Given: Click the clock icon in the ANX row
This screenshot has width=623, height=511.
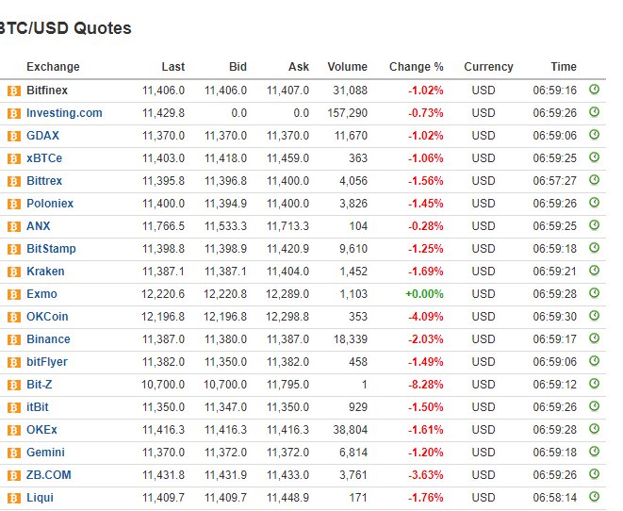Looking at the screenshot, I should pyautogui.click(x=594, y=225).
